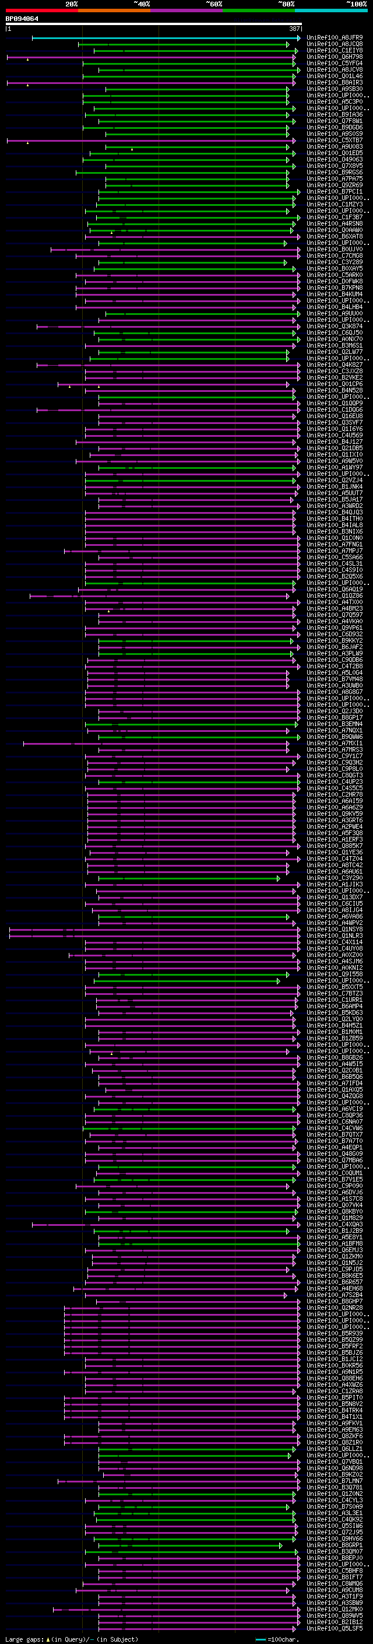373x1644 pixels.
Task: Choose the UniRef100_C5XTB7 entry
Action: click(335, 141)
